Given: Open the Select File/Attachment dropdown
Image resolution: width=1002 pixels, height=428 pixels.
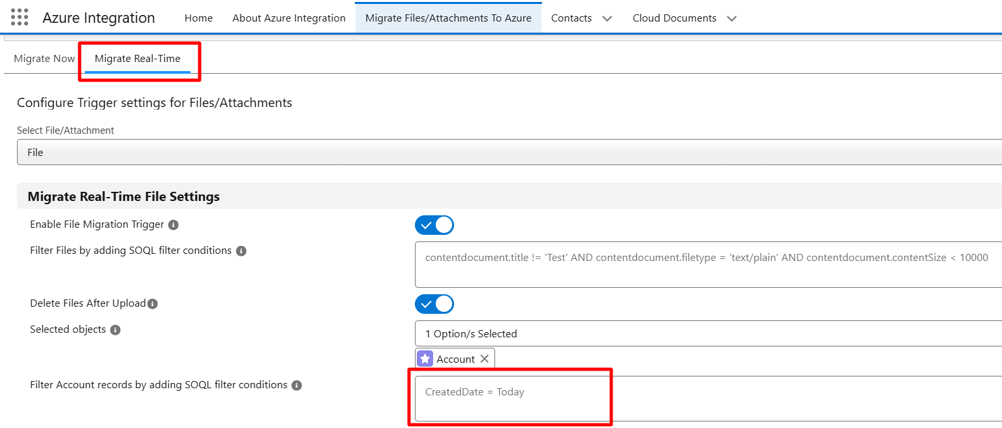Looking at the screenshot, I should 509,152.
